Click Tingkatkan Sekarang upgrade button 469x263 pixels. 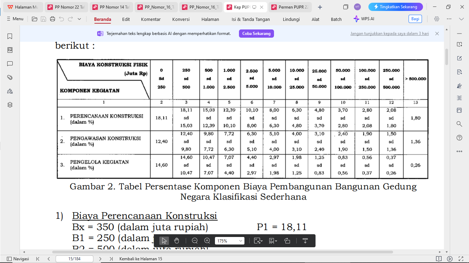(x=396, y=7)
